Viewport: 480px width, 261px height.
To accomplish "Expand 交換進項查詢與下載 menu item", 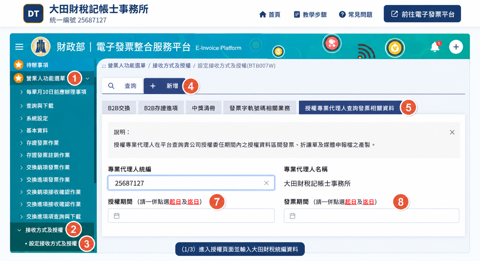I will click(50, 216).
